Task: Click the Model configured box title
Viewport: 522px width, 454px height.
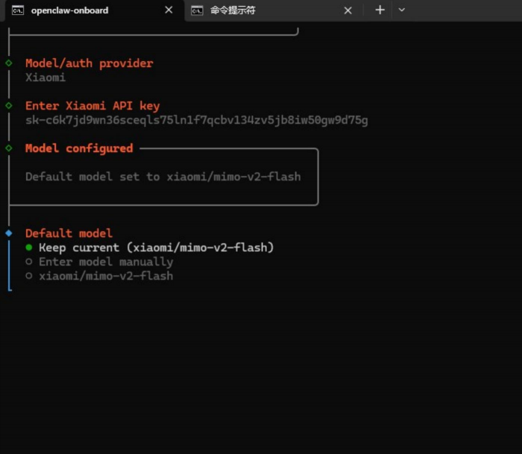Action: [79, 148]
